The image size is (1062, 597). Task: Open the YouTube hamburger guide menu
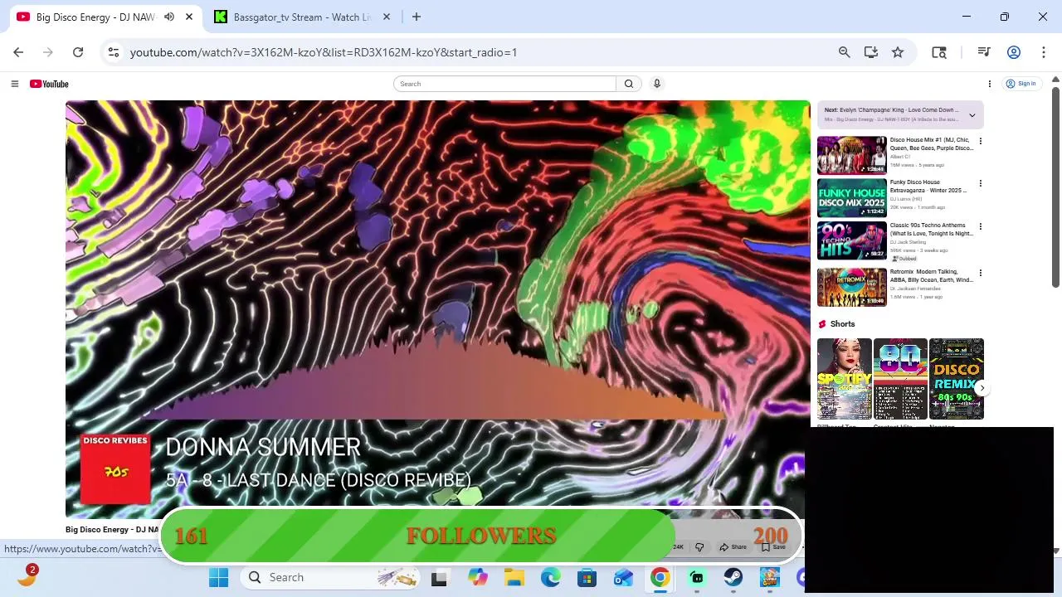coord(14,84)
